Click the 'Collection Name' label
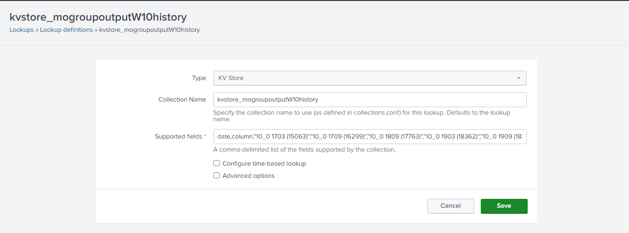The height and width of the screenshot is (233, 629). click(x=182, y=100)
